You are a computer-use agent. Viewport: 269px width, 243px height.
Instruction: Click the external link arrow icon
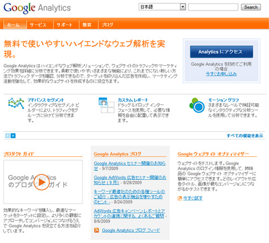180,198
